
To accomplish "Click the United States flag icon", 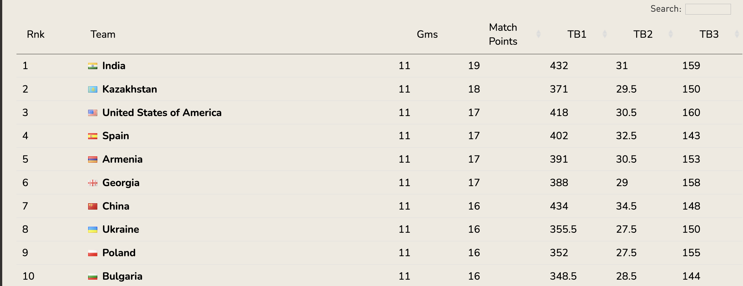I will pos(93,113).
